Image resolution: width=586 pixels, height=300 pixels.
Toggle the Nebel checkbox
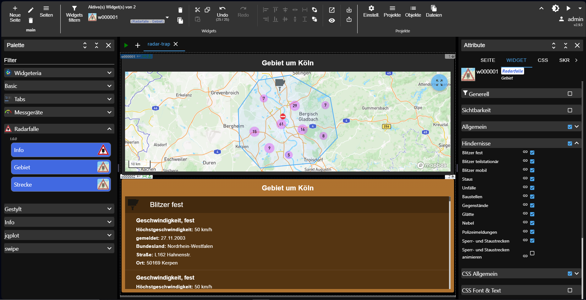532,223
